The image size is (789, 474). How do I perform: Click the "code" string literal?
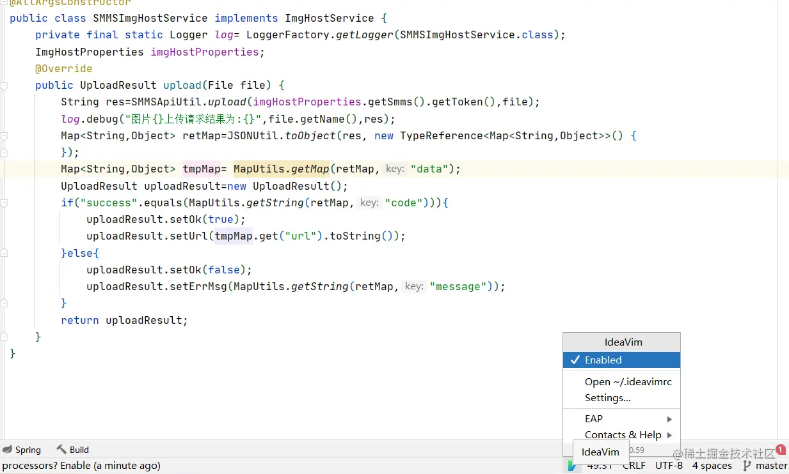[x=403, y=203]
